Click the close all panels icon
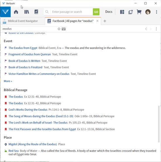 tap(131, 12)
